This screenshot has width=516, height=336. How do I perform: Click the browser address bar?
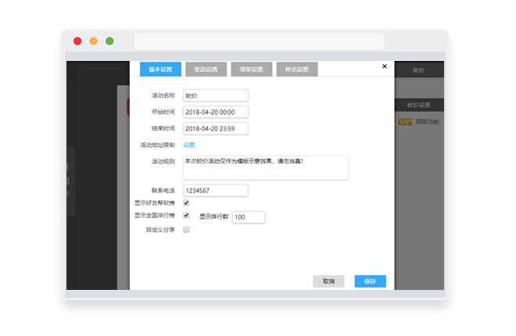click(259, 41)
